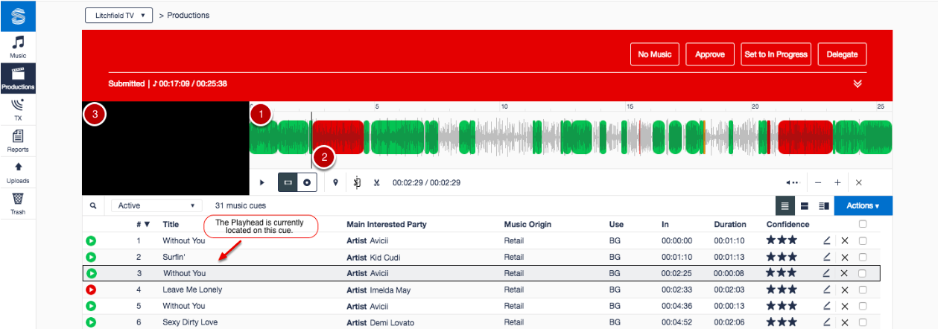
Task: Click the No Music button
Action: 655,54
